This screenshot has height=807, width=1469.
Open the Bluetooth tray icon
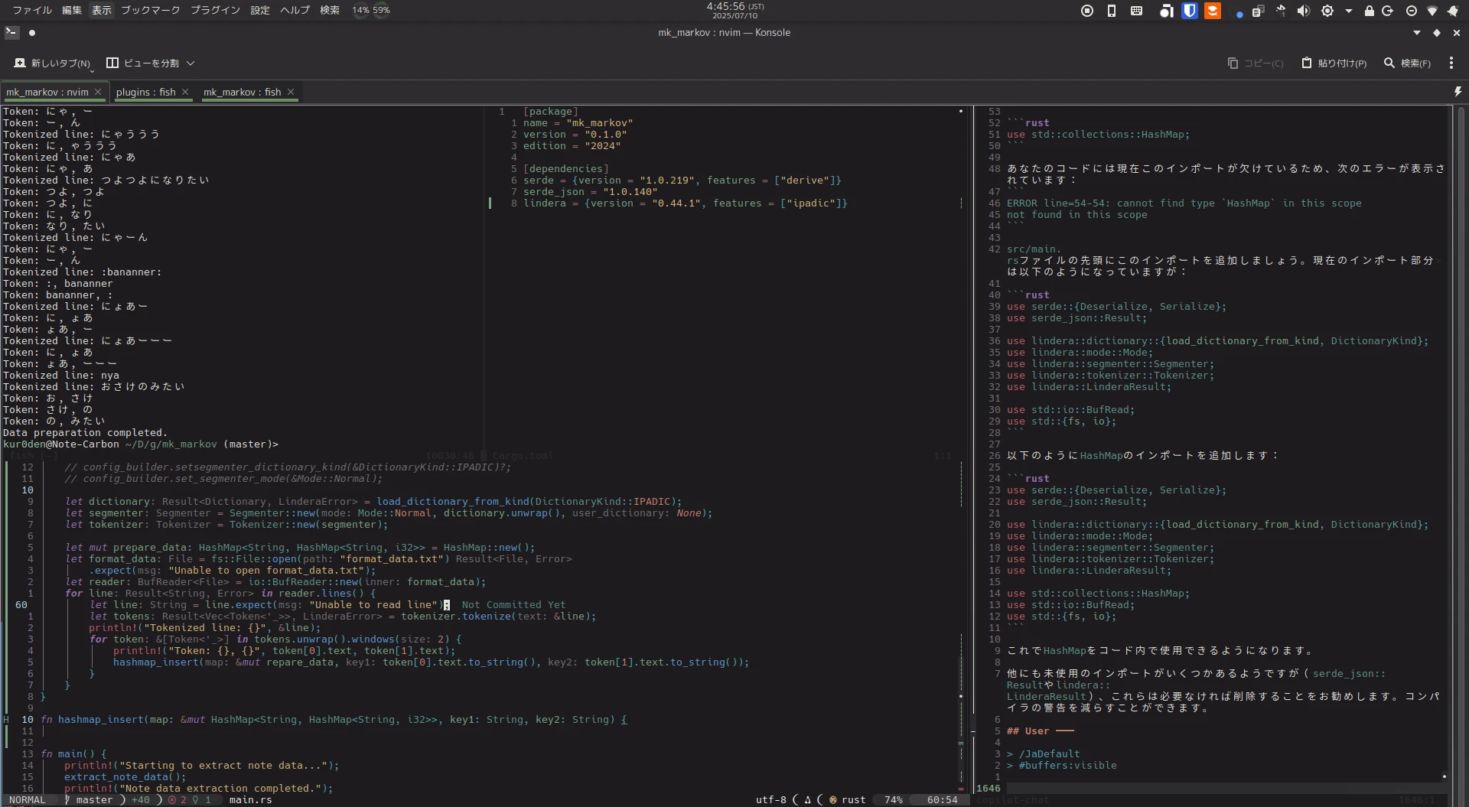click(x=1281, y=11)
